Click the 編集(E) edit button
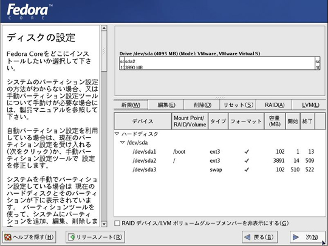The image size is (328, 246). pyautogui.click(x=166, y=105)
